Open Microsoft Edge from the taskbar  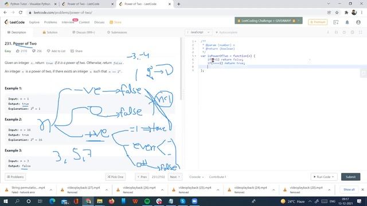[52, 201]
